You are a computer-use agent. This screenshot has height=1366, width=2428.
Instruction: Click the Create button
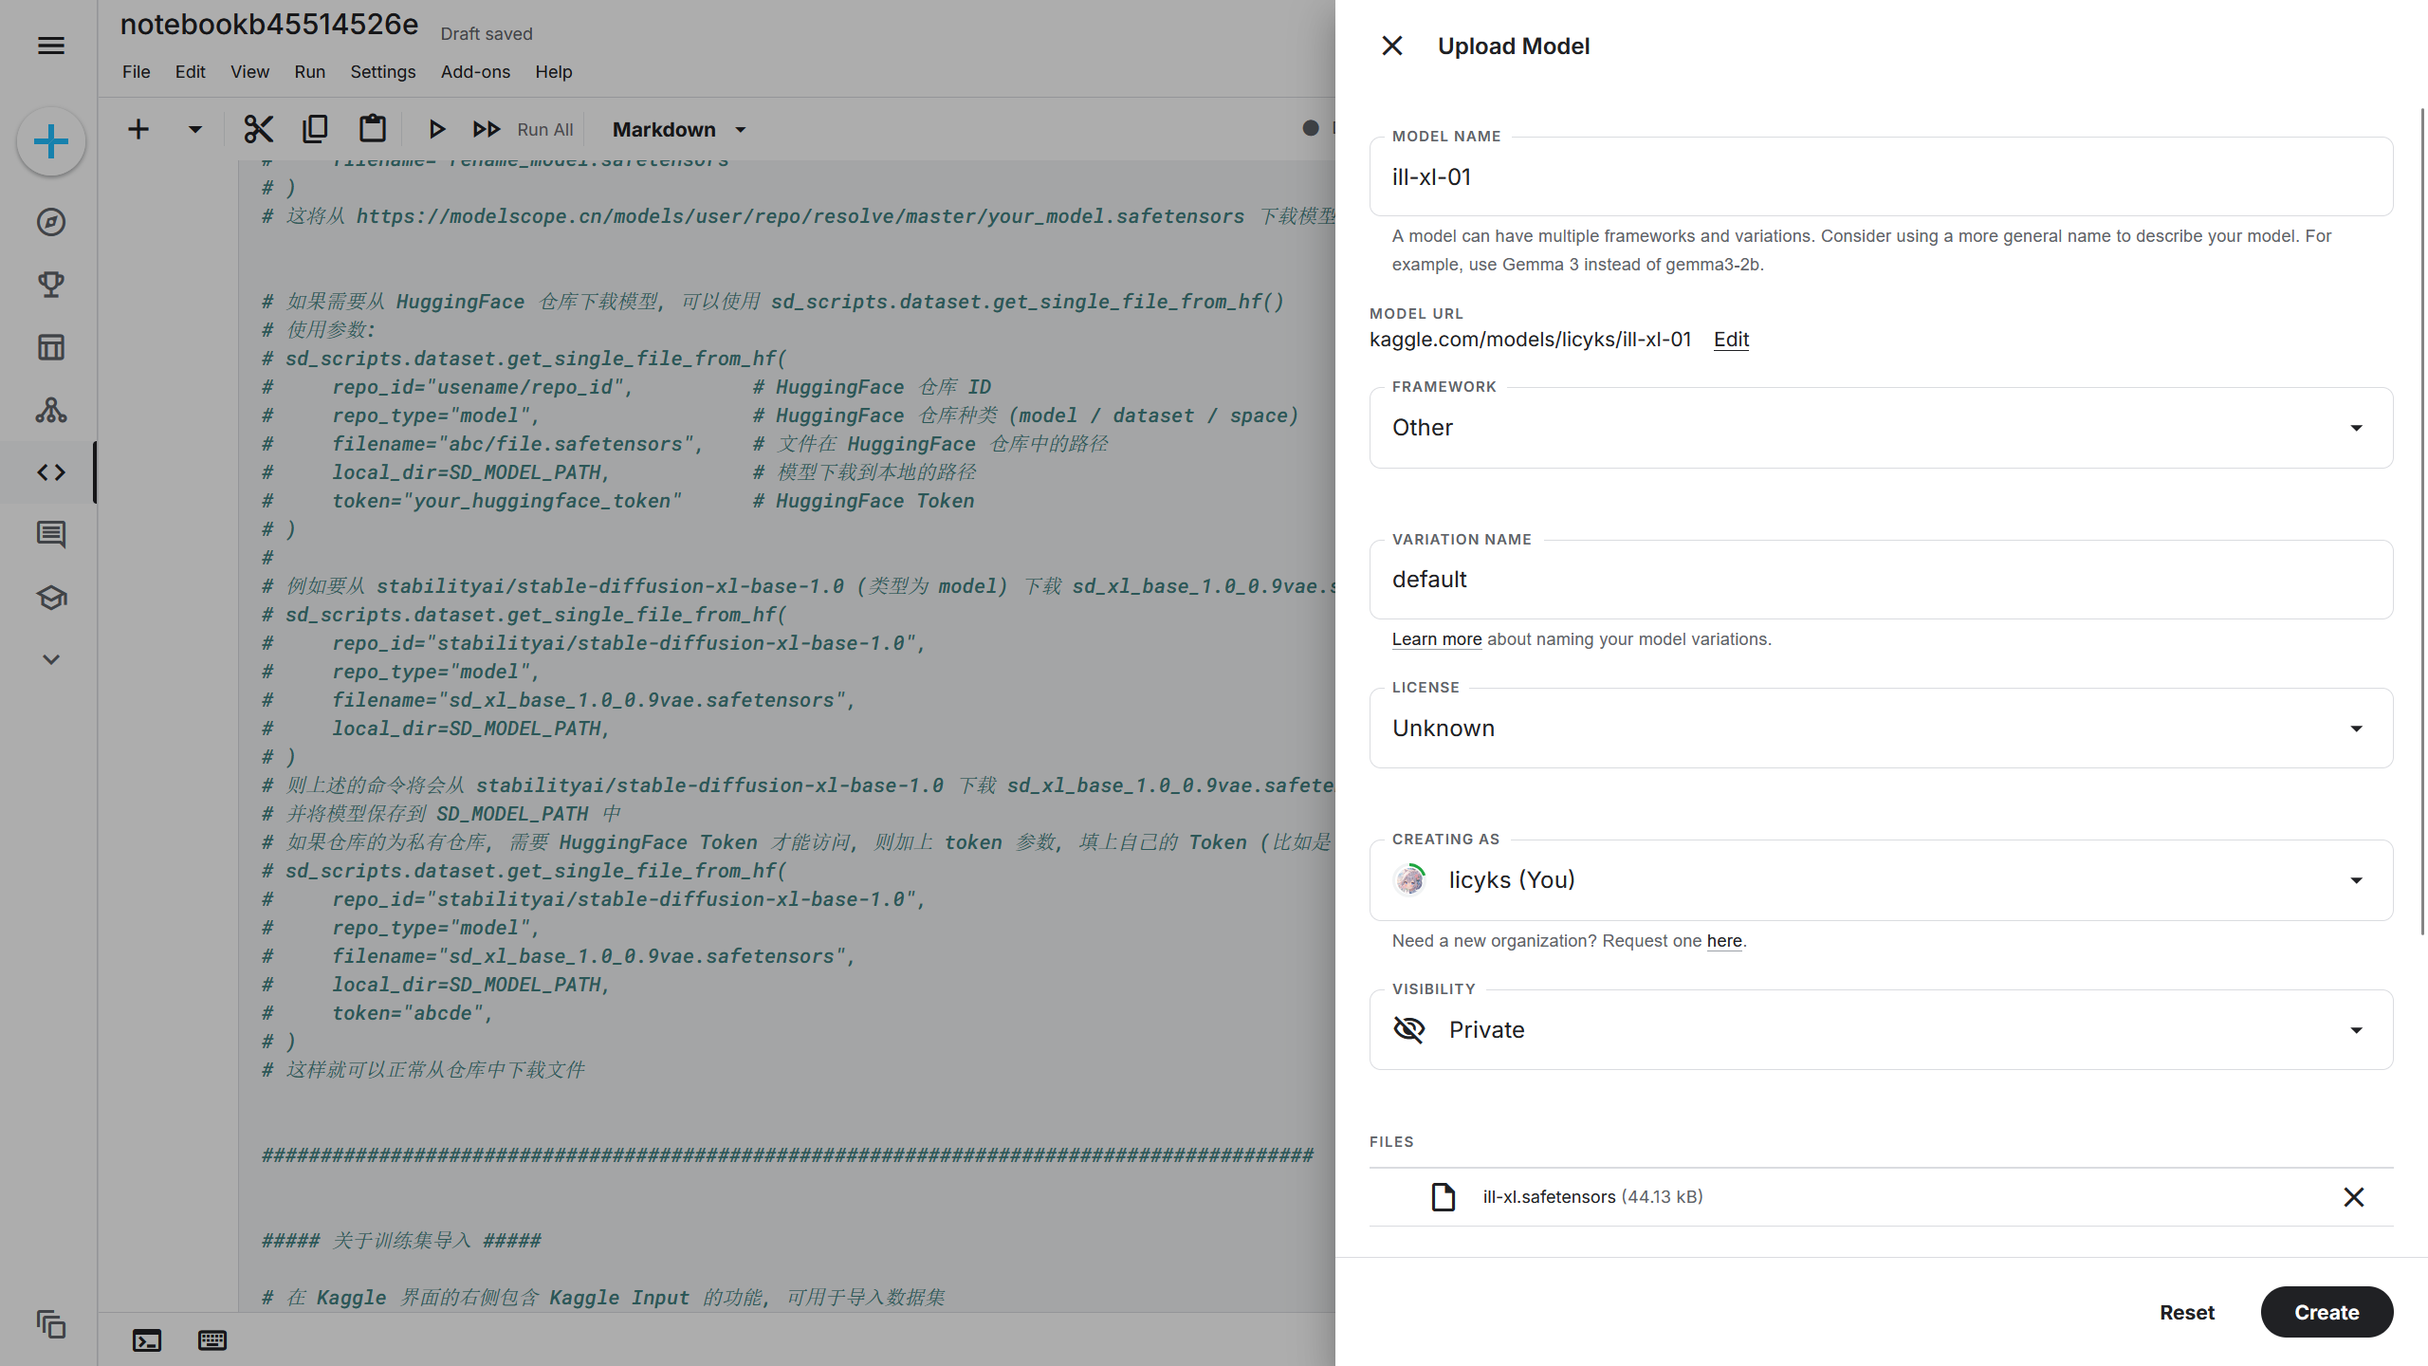(x=2326, y=1312)
